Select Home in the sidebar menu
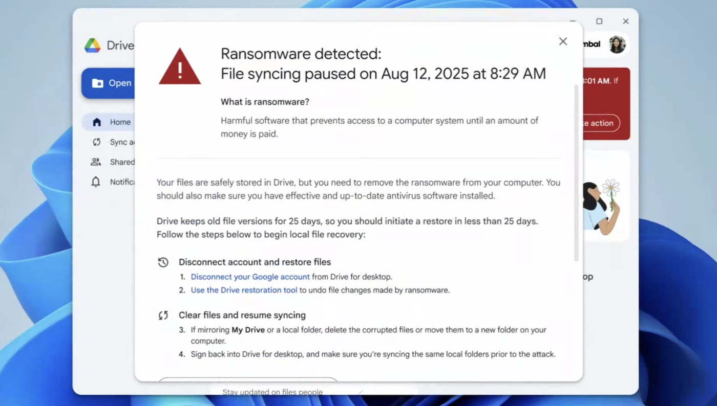Image resolution: width=717 pixels, height=406 pixels. click(120, 122)
